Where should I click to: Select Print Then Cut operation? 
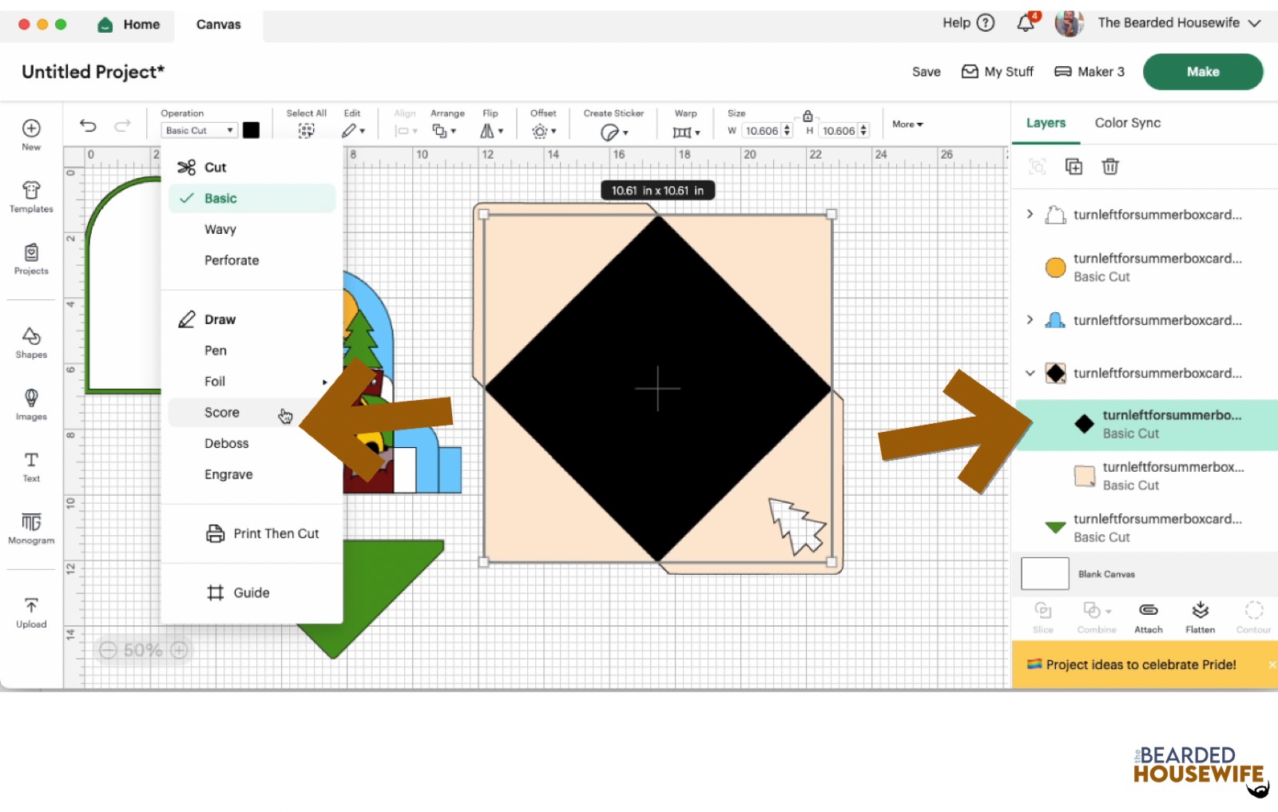tap(262, 533)
